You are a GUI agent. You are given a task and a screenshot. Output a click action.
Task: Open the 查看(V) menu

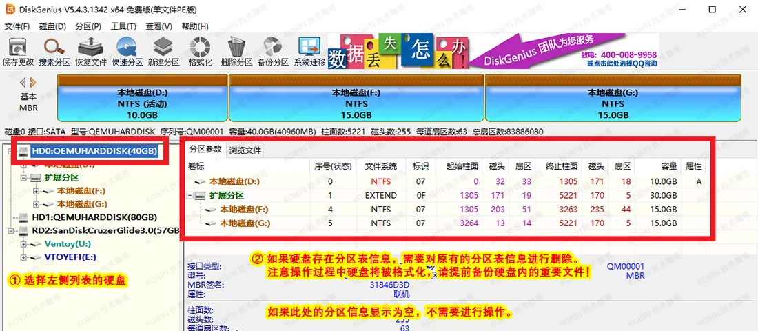159,26
